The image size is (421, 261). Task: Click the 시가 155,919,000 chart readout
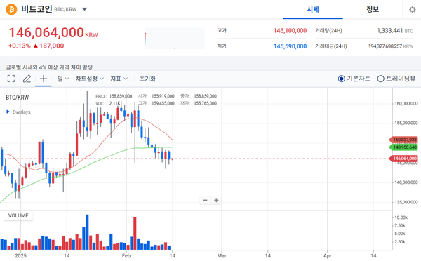coord(156,96)
